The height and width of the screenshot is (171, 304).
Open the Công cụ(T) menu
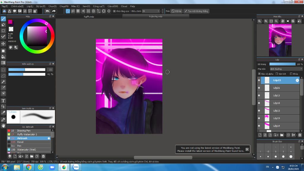pos(99,6)
